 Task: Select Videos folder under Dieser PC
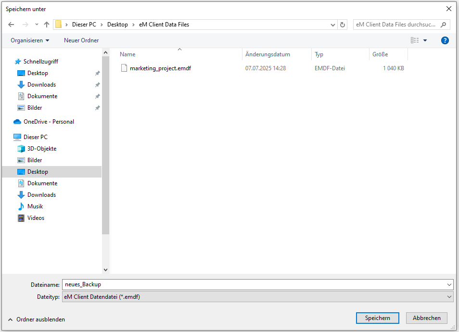36,218
